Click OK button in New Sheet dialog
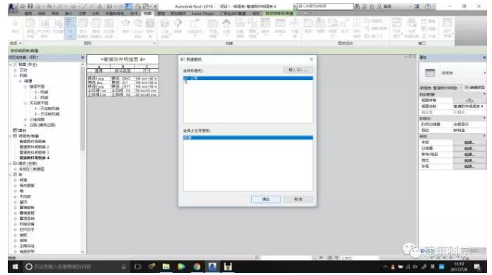This screenshot has width=492, height=275. [265, 199]
